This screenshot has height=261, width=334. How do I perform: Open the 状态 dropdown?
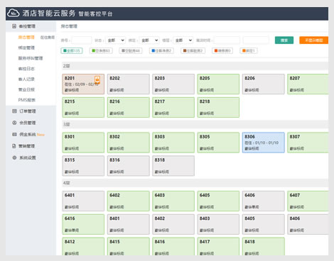(115, 40)
